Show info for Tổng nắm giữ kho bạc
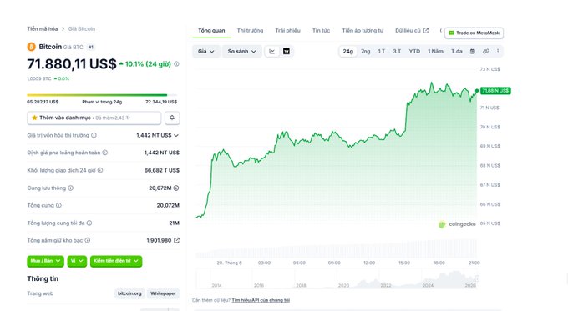 click(88, 240)
